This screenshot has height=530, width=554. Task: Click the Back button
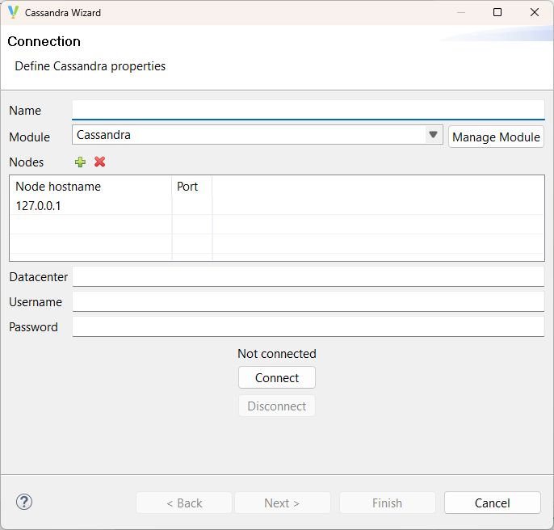pos(184,503)
